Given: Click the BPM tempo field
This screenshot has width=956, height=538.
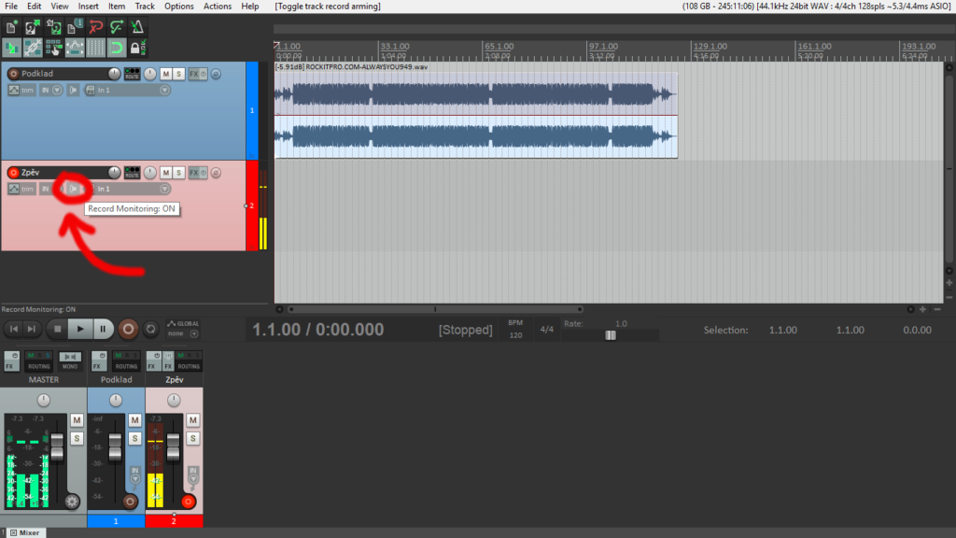Looking at the screenshot, I should coord(515,330).
